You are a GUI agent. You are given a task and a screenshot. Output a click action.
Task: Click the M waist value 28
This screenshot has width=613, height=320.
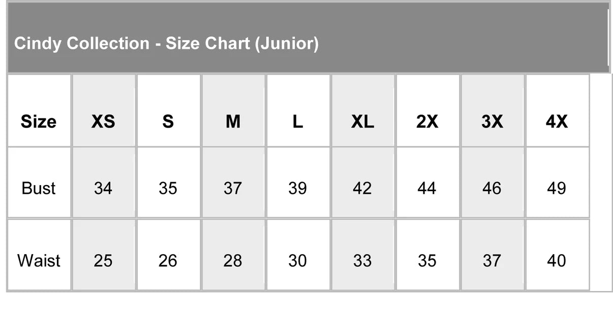pos(233,261)
